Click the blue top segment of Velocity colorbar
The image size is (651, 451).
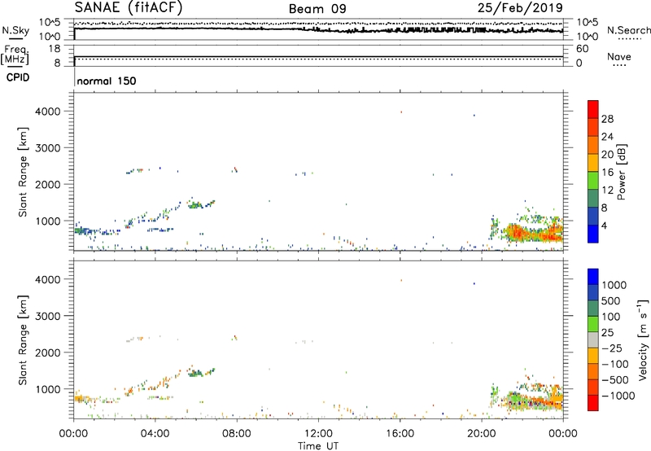[593, 277]
